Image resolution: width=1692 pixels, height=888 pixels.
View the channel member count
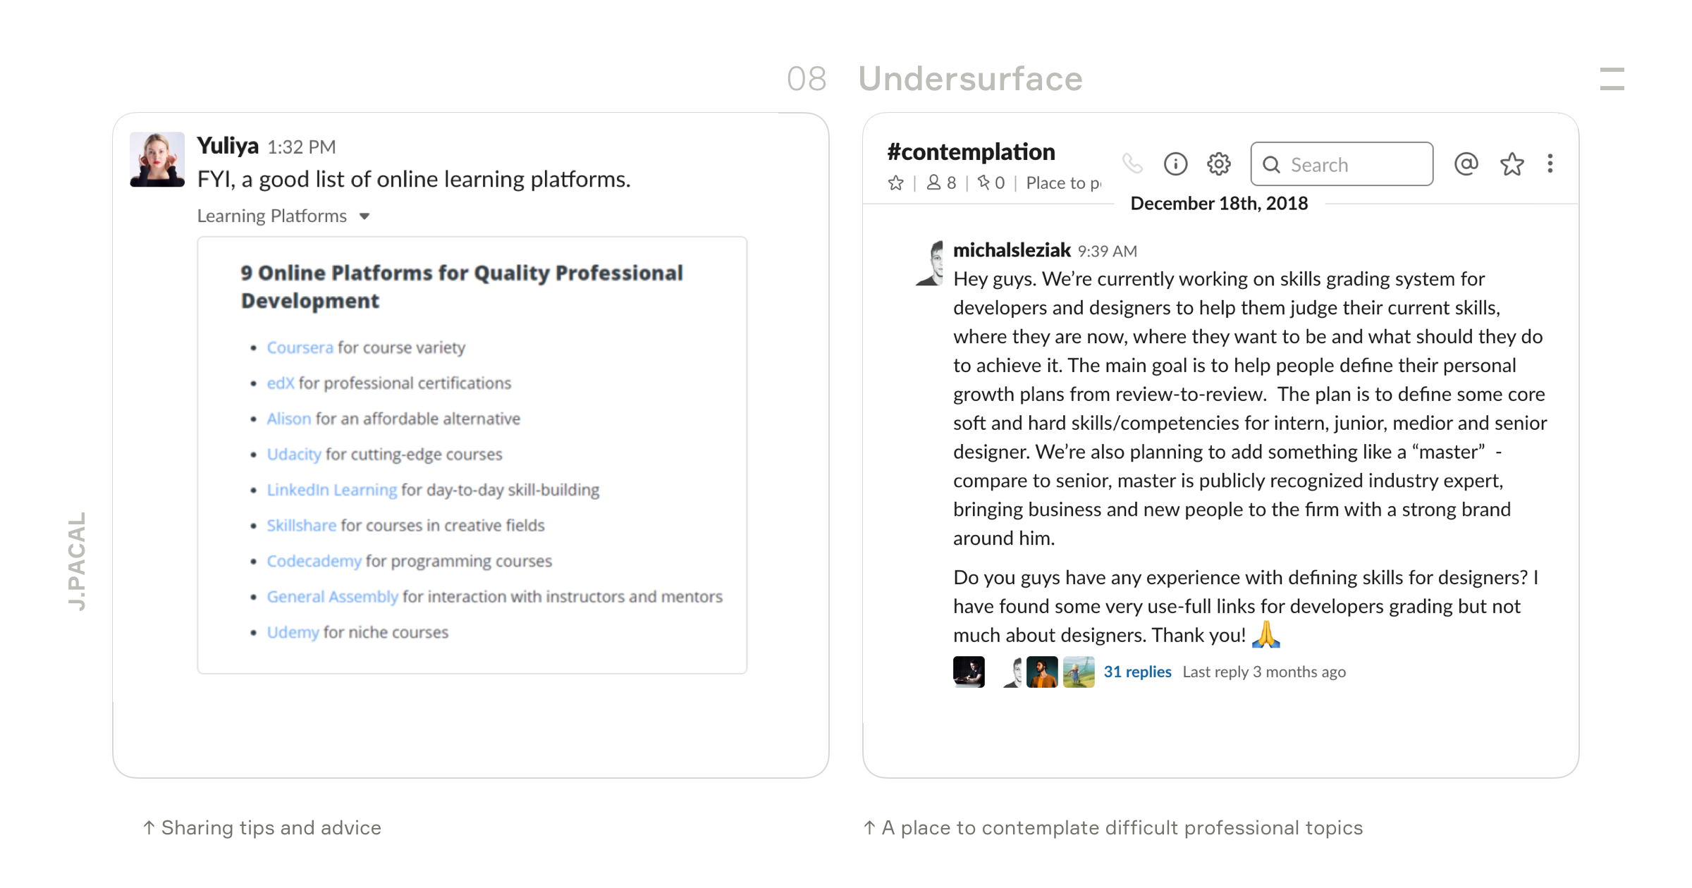(x=941, y=183)
